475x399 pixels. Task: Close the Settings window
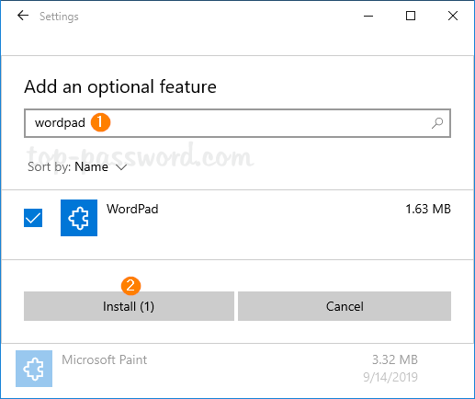pyautogui.click(x=453, y=16)
